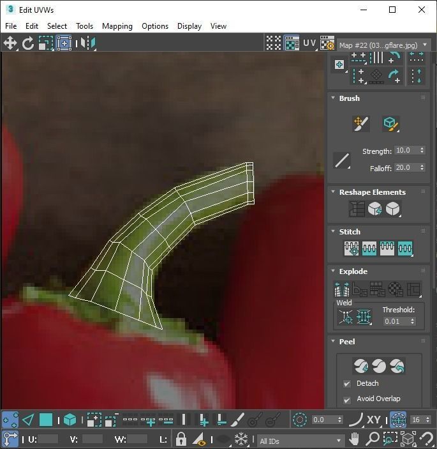The image size is (437, 449).
Task: Collapse the Brush rollout
Action: click(333, 98)
